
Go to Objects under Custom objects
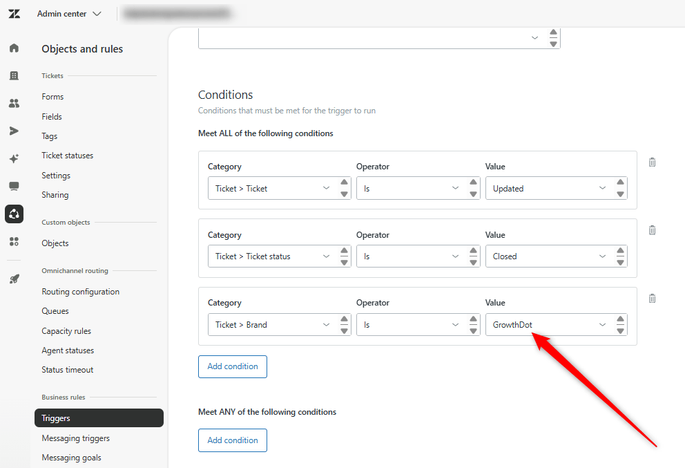tap(55, 243)
